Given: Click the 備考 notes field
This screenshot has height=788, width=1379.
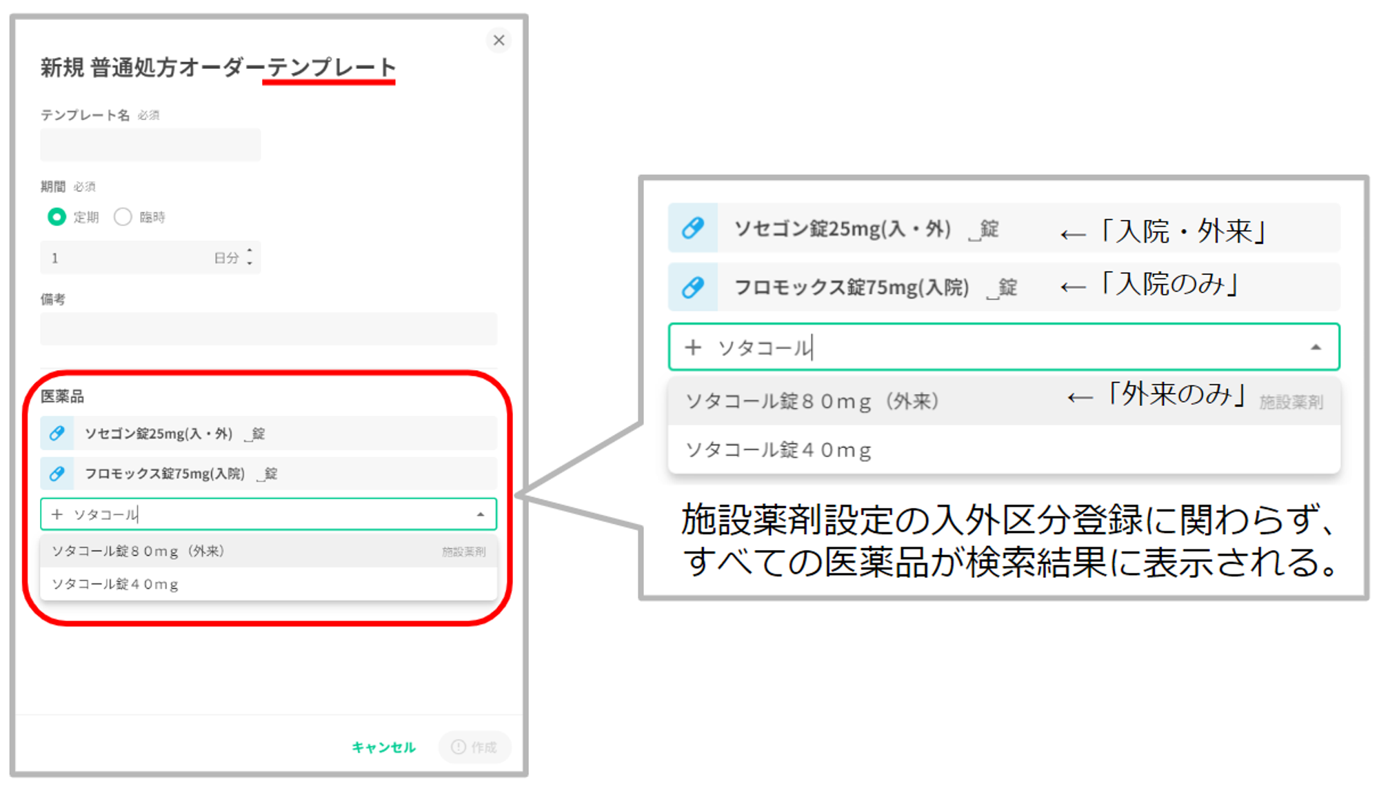Looking at the screenshot, I should 268,329.
